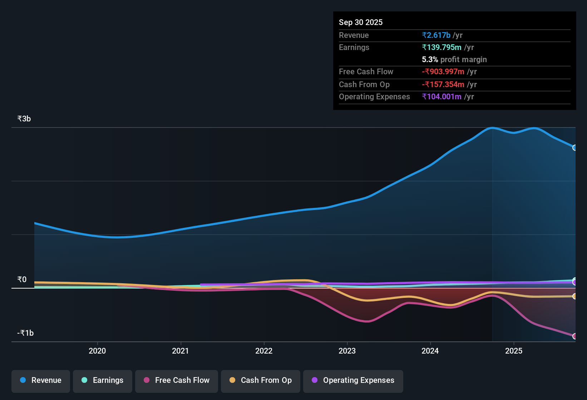
Task: Click the Cash From Op endpoint marker
Action: (x=575, y=296)
